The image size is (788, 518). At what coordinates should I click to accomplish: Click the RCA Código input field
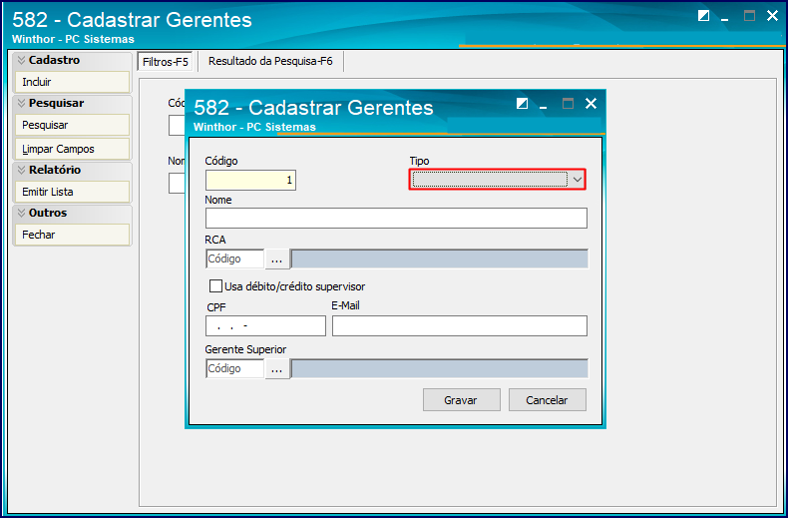pyautogui.click(x=234, y=259)
